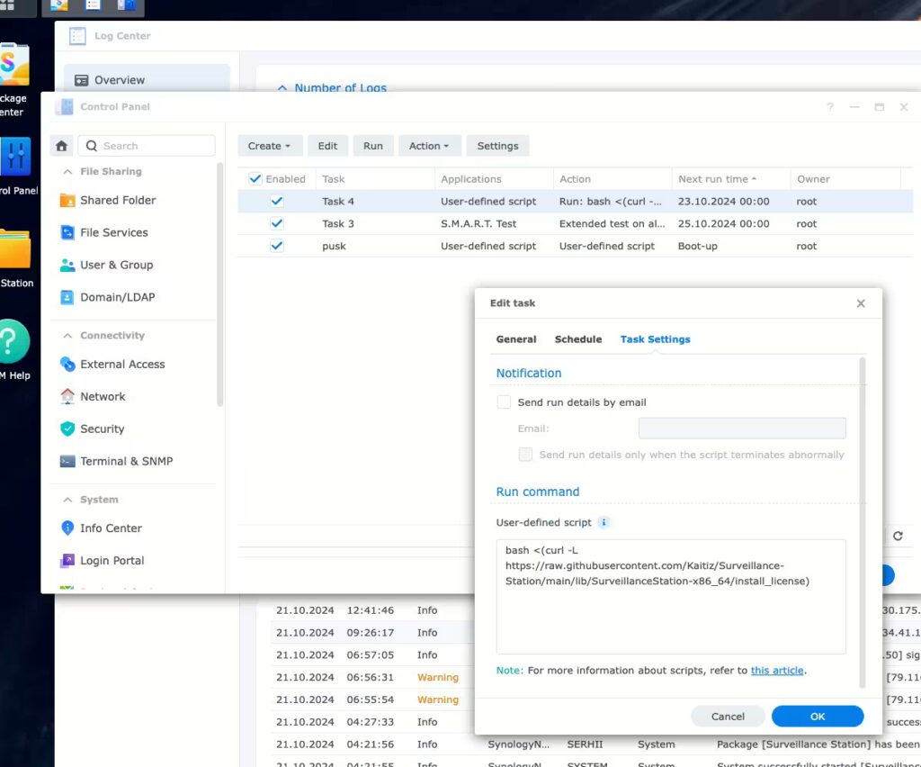Open 'this article' link
The width and height of the screenshot is (921, 767).
[x=777, y=671]
